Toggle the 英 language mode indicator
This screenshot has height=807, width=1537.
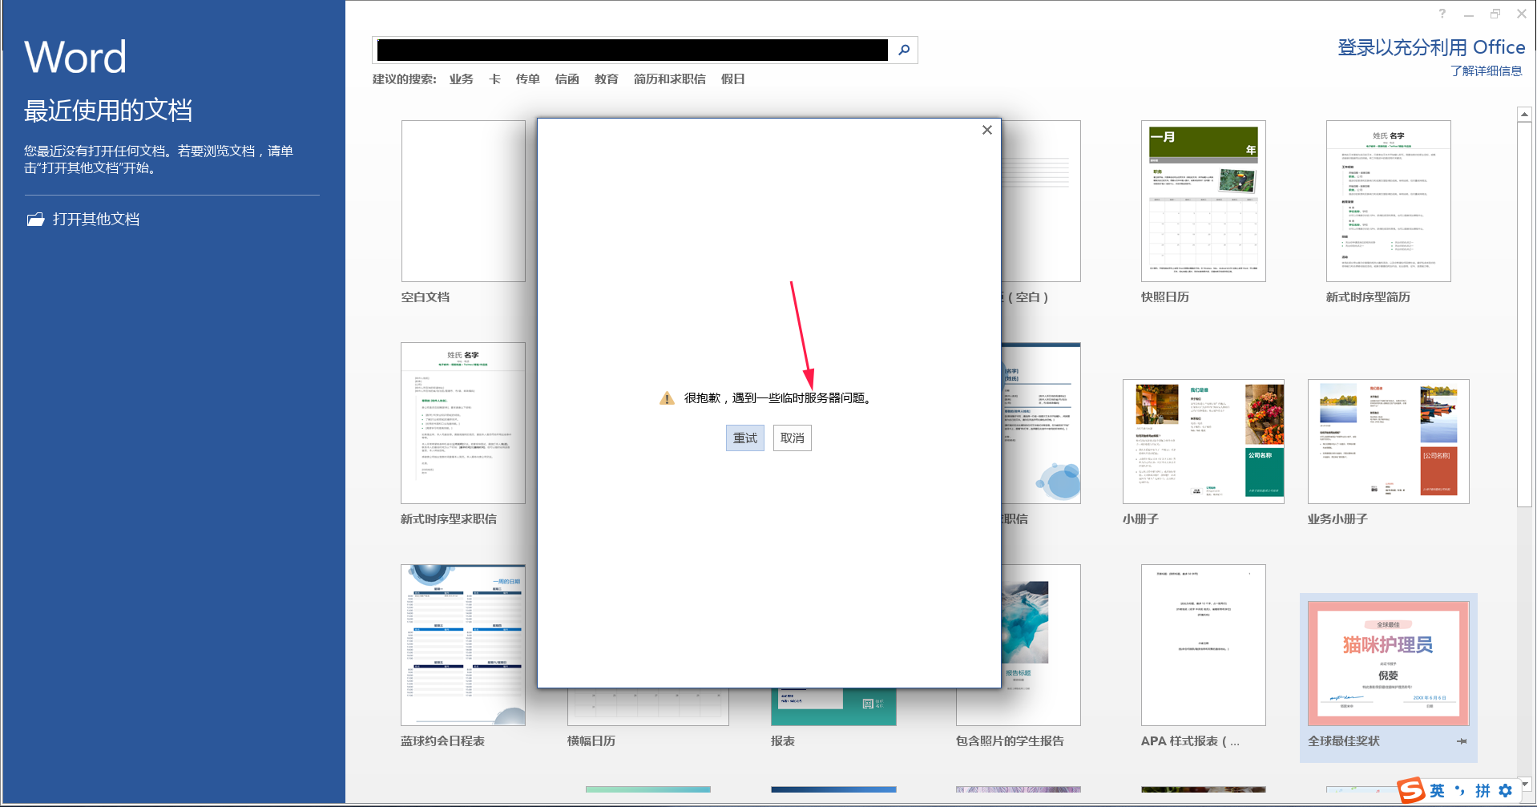[1438, 791]
